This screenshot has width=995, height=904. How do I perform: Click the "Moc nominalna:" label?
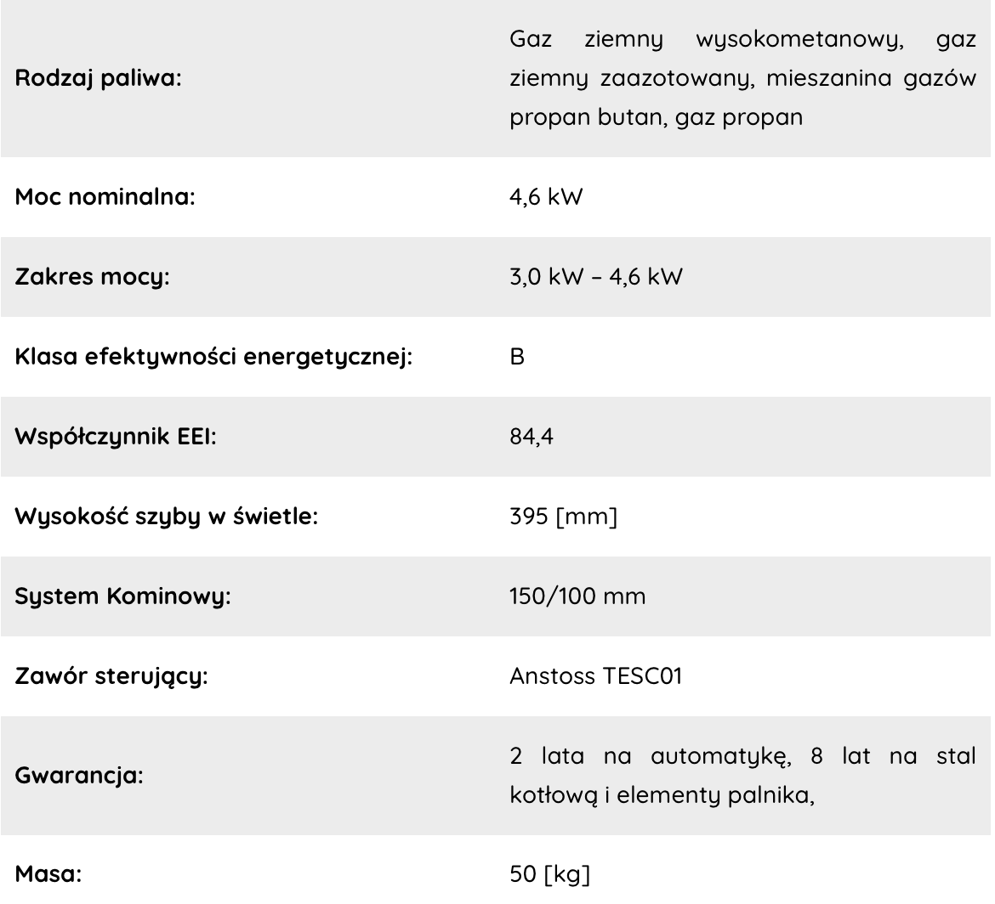pos(106,198)
